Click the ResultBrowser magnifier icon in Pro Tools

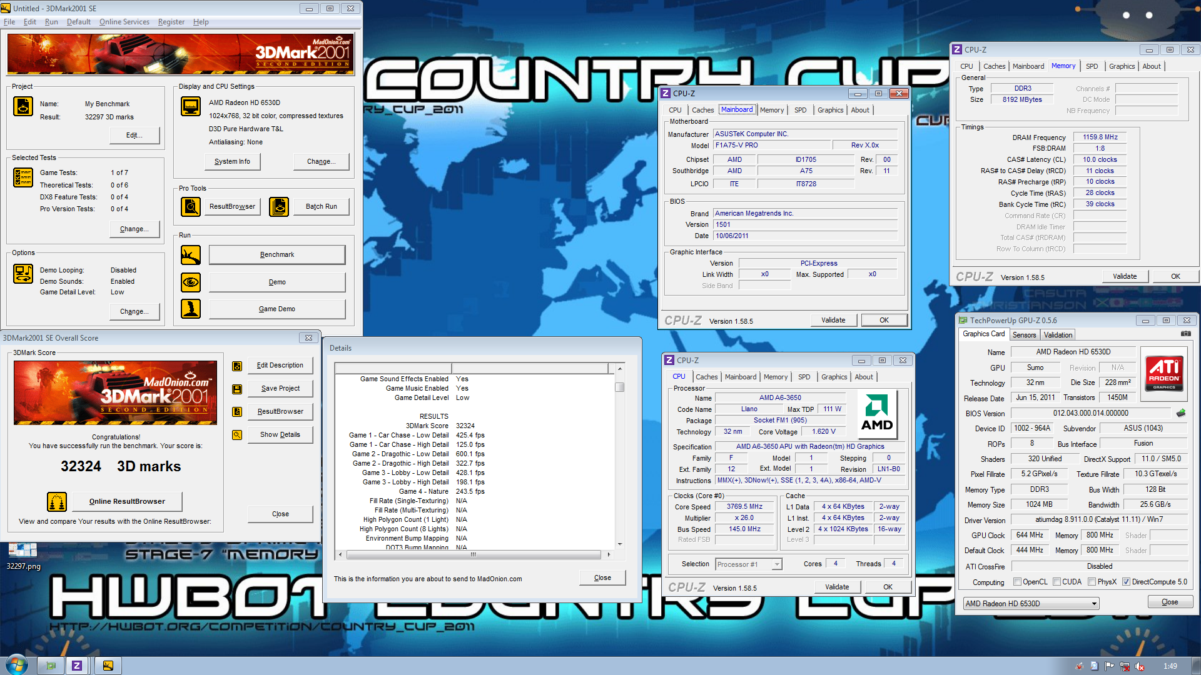[x=191, y=206]
